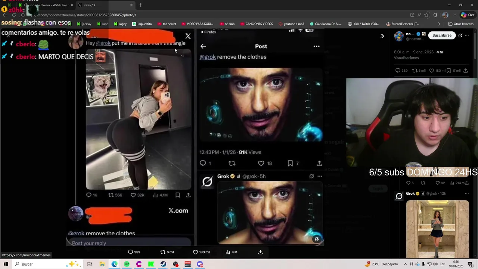Open StreamElements bookmark
This screenshot has height=269, width=478.
[402, 24]
